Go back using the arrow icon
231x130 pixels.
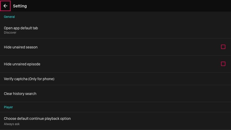pos(5,6)
